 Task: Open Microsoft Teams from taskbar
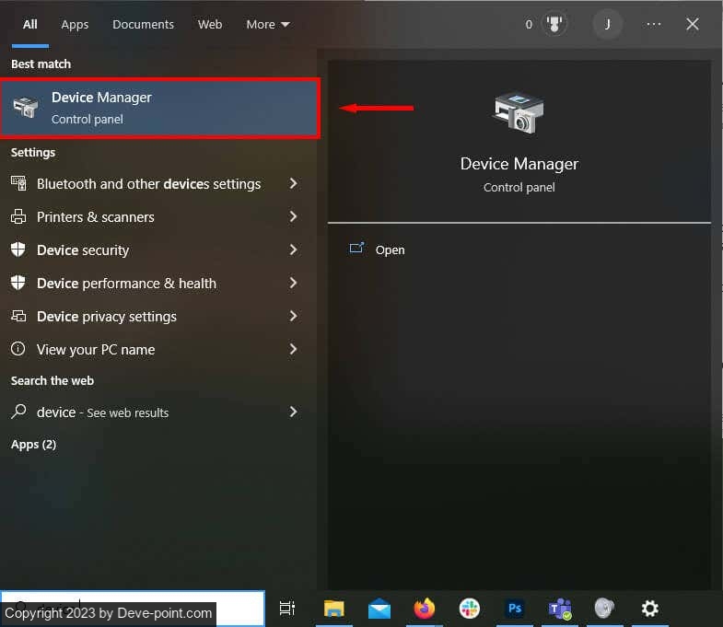(560, 609)
